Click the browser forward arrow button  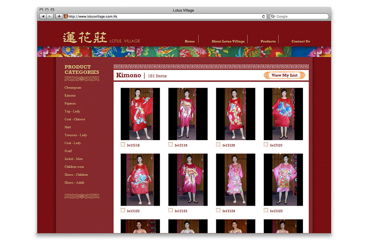tap(50, 16)
